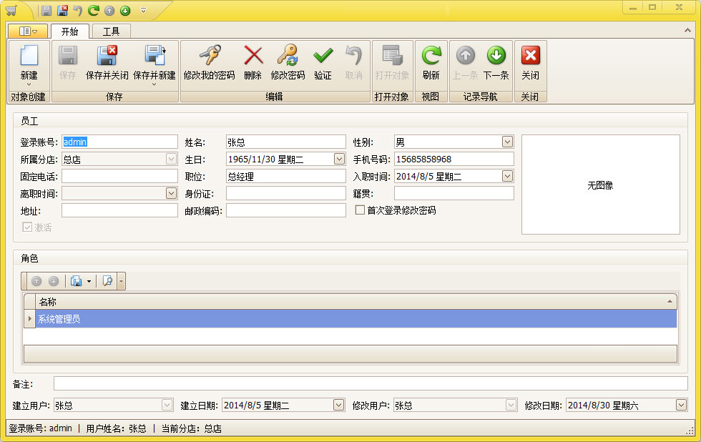
Task: Click the 姓名 field containing 张总
Action: coord(285,142)
